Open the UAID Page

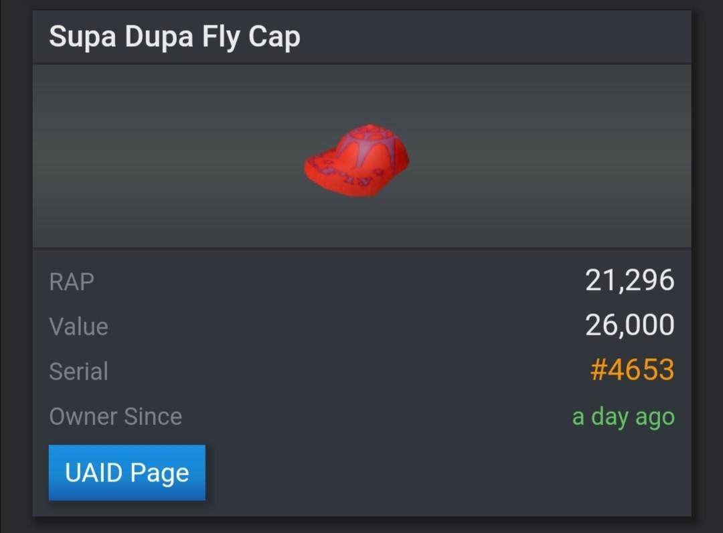click(127, 473)
